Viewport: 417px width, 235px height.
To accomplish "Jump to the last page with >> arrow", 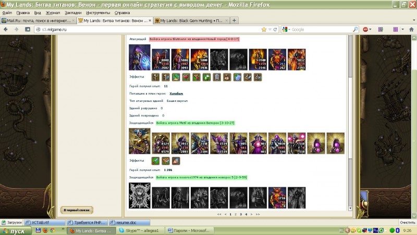I will point(257,214).
